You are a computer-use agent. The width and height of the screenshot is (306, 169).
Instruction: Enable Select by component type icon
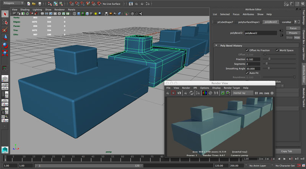61,4
